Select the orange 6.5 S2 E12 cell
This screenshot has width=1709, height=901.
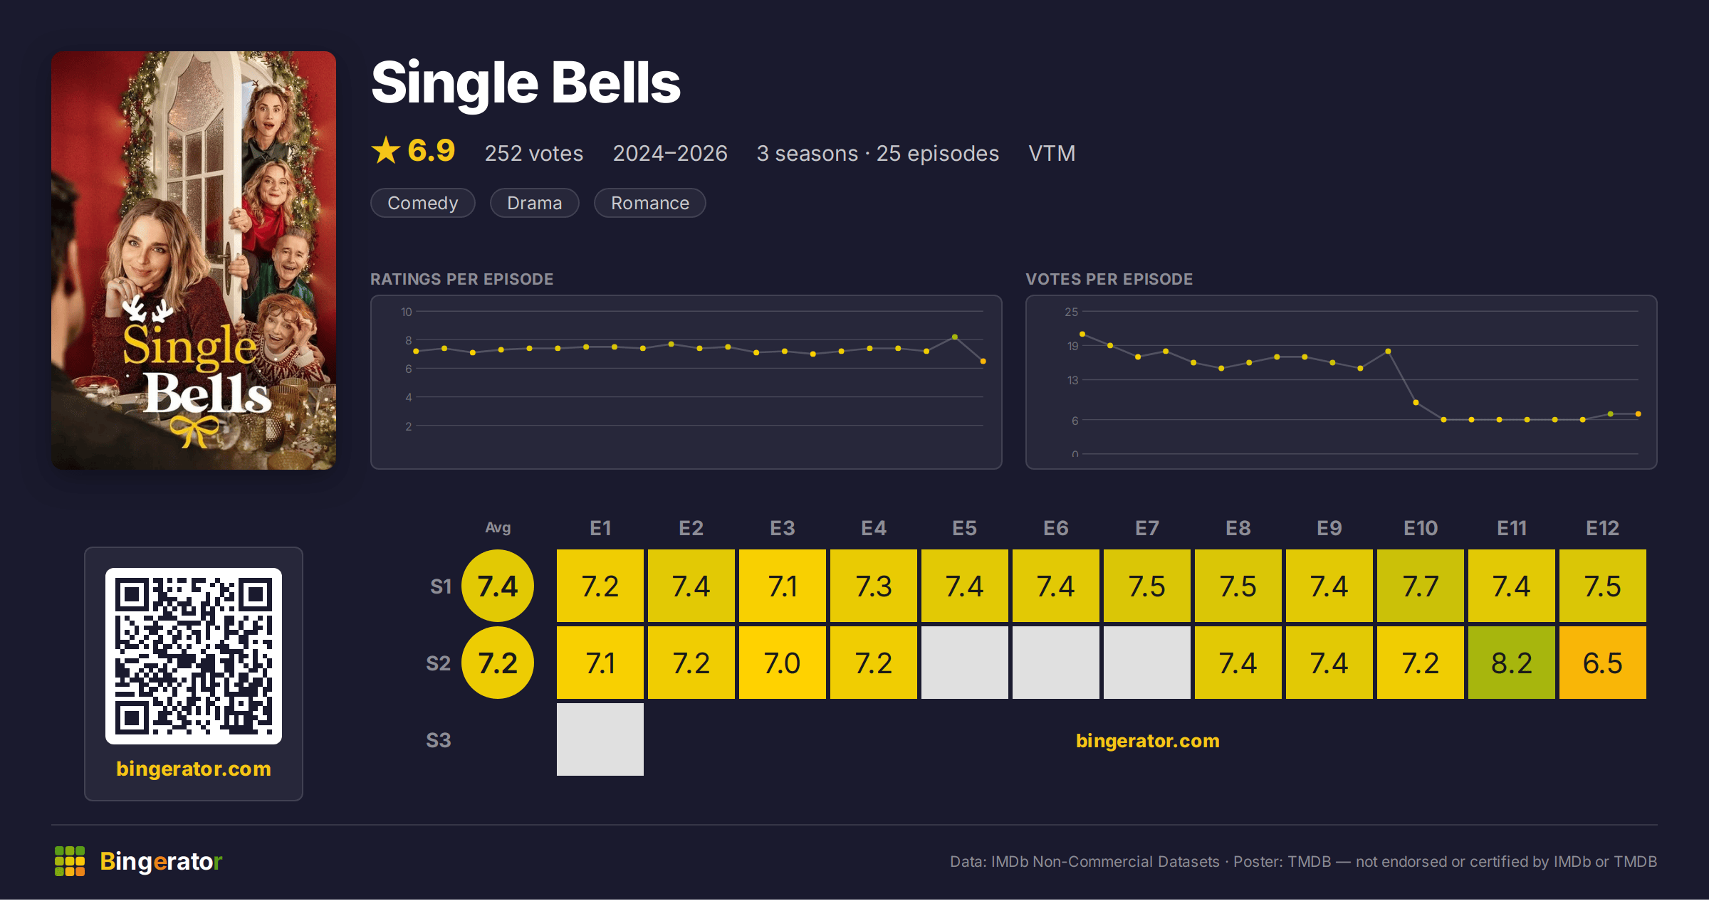pyautogui.click(x=1603, y=663)
